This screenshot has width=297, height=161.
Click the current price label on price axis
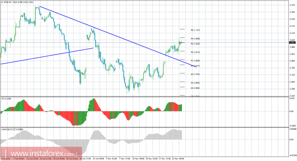(x=293, y=42)
